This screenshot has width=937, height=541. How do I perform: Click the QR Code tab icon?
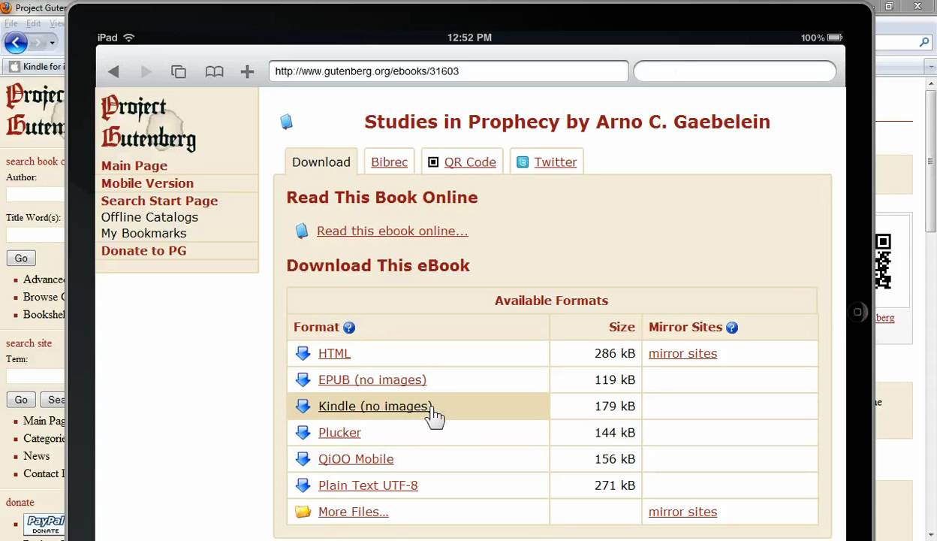[x=433, y=162]
